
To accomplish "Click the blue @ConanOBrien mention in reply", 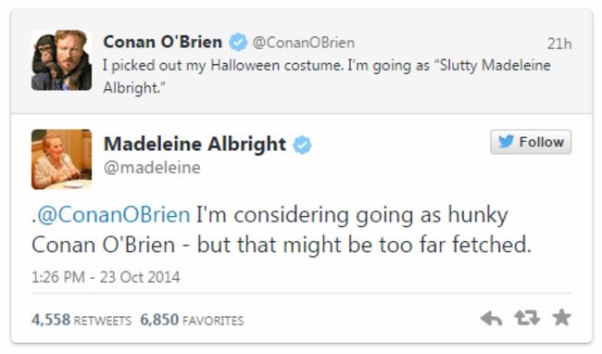I will [x=114, y=215].
